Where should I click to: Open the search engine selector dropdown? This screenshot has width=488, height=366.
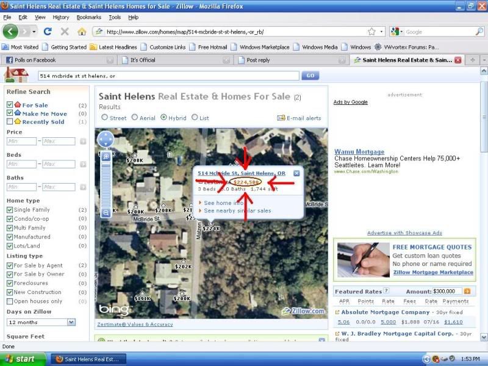[x=397, y=32]
